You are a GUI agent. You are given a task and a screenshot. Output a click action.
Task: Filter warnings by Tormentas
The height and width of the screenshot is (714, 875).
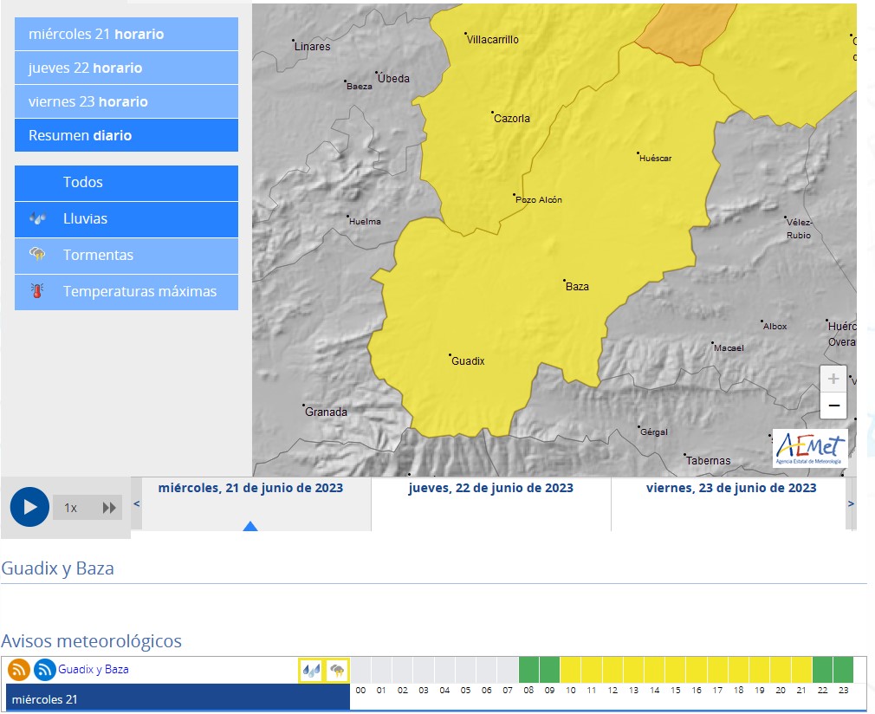point(126,256)
